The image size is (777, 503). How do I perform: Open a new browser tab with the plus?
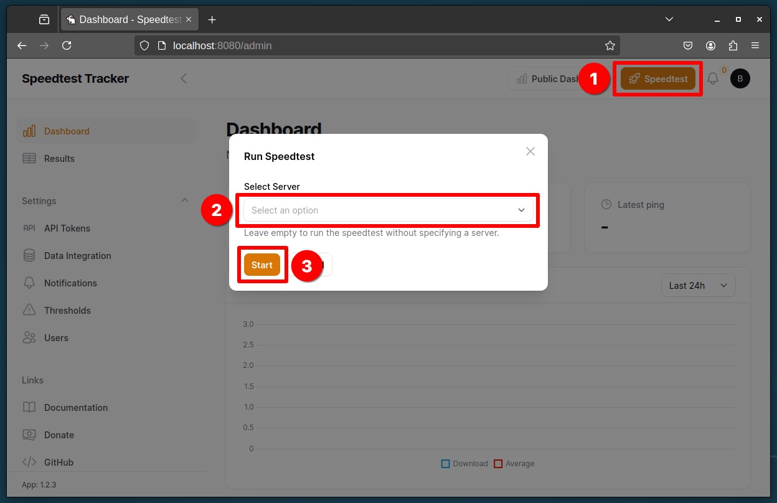(x=212, y=20)
